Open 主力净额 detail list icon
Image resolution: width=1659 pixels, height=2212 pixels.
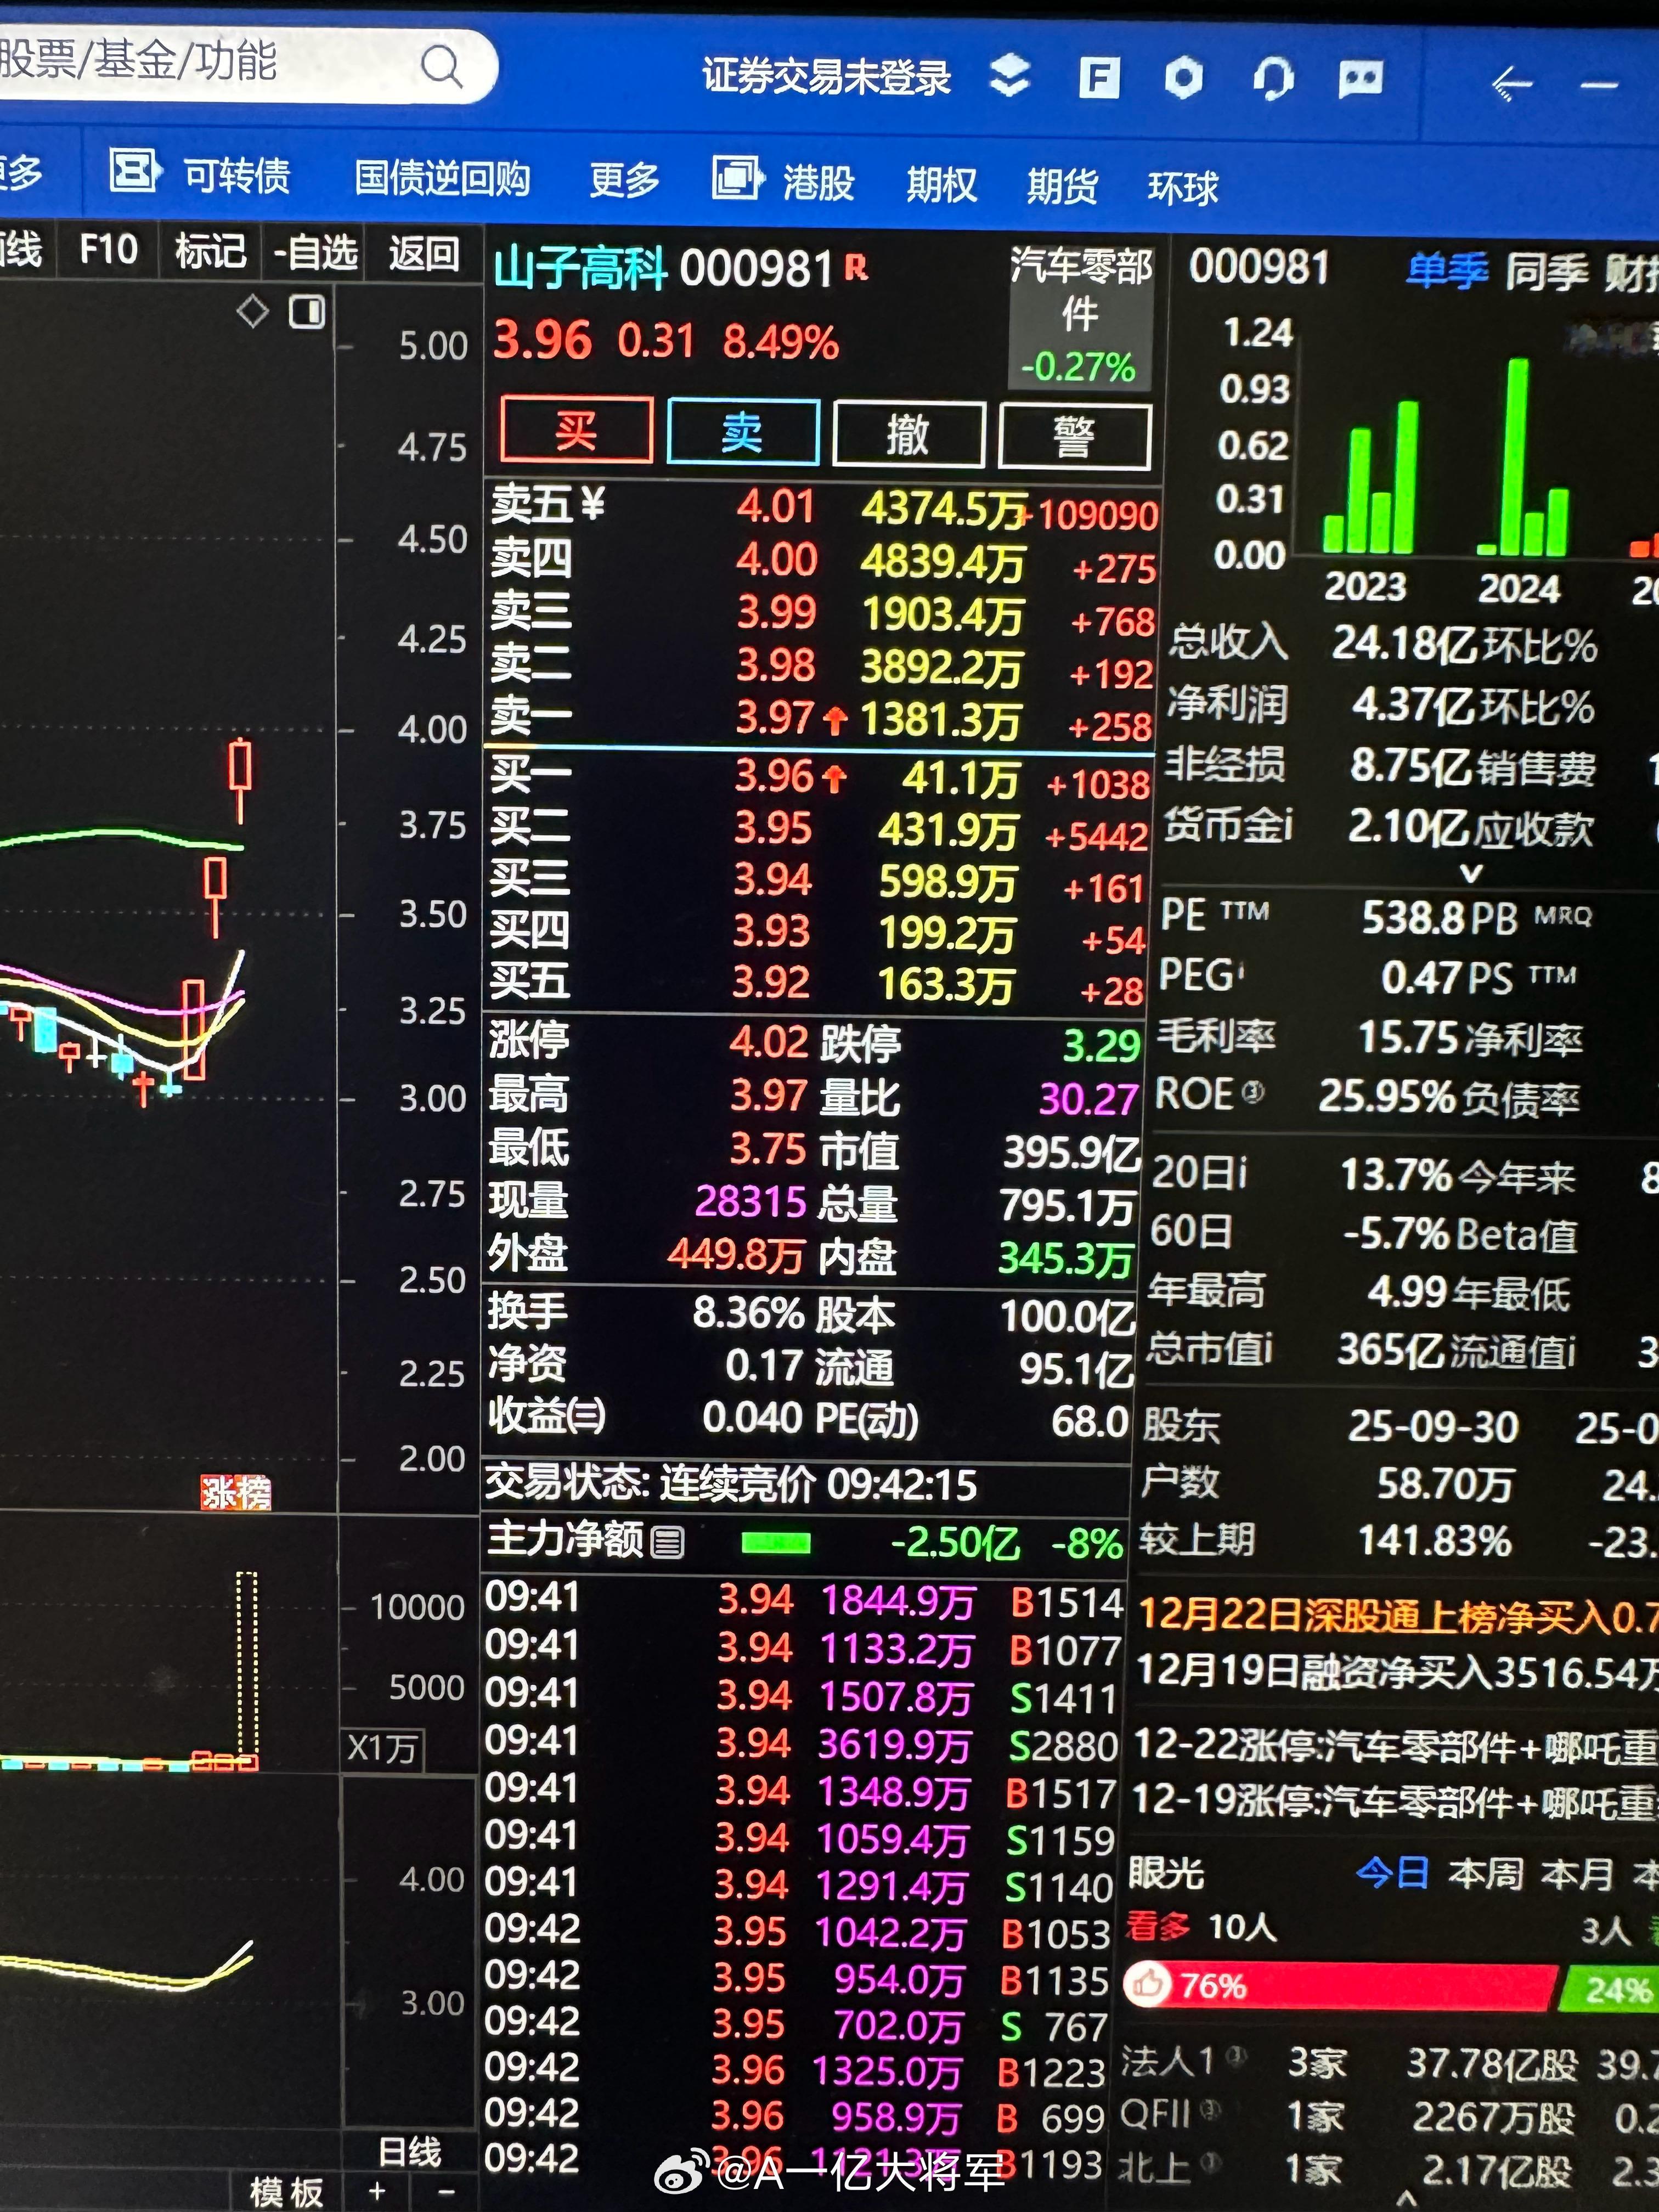point(668,1543)
